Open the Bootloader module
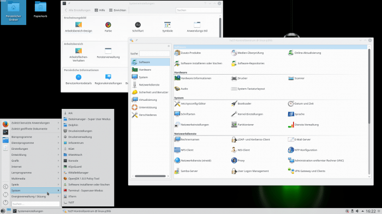The height and width of the screenshot is (214, 382). tap(241, 103)
